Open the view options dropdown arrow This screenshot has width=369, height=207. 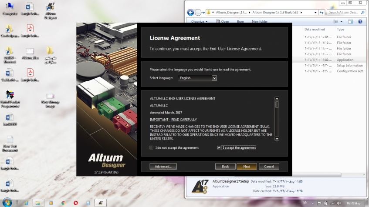click(342, 22)
